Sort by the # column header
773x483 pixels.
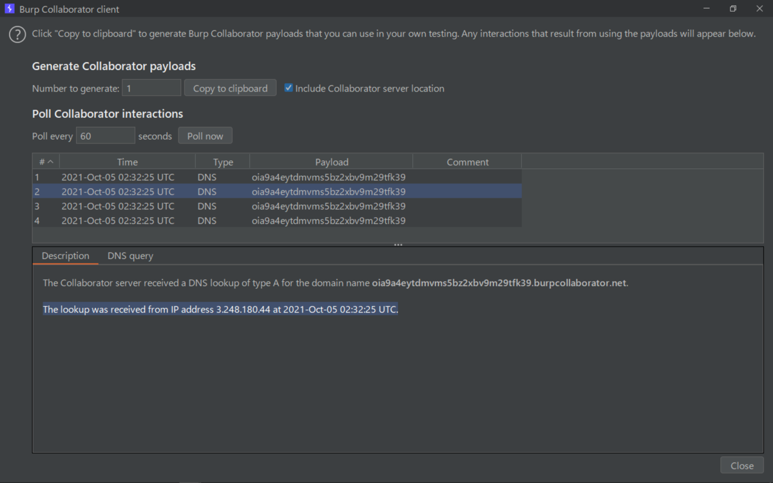pyautogui.click(x=46, y=162)
